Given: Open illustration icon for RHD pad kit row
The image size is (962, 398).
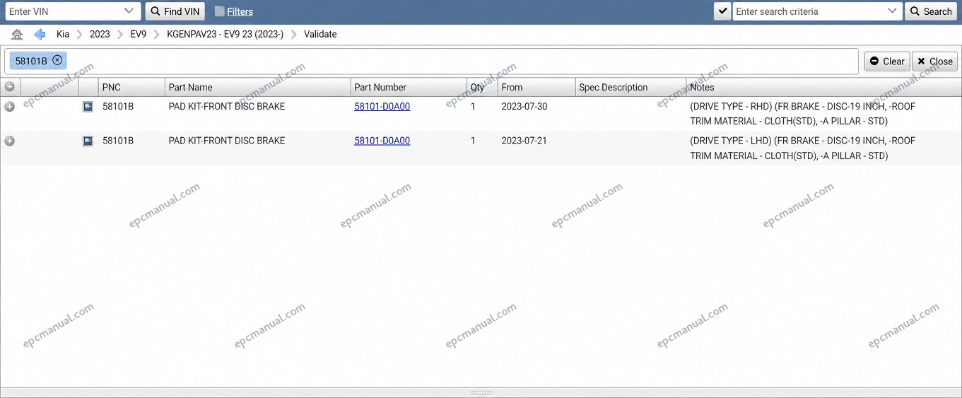Looking at the screenshot, I should click(x=88, y=107).
